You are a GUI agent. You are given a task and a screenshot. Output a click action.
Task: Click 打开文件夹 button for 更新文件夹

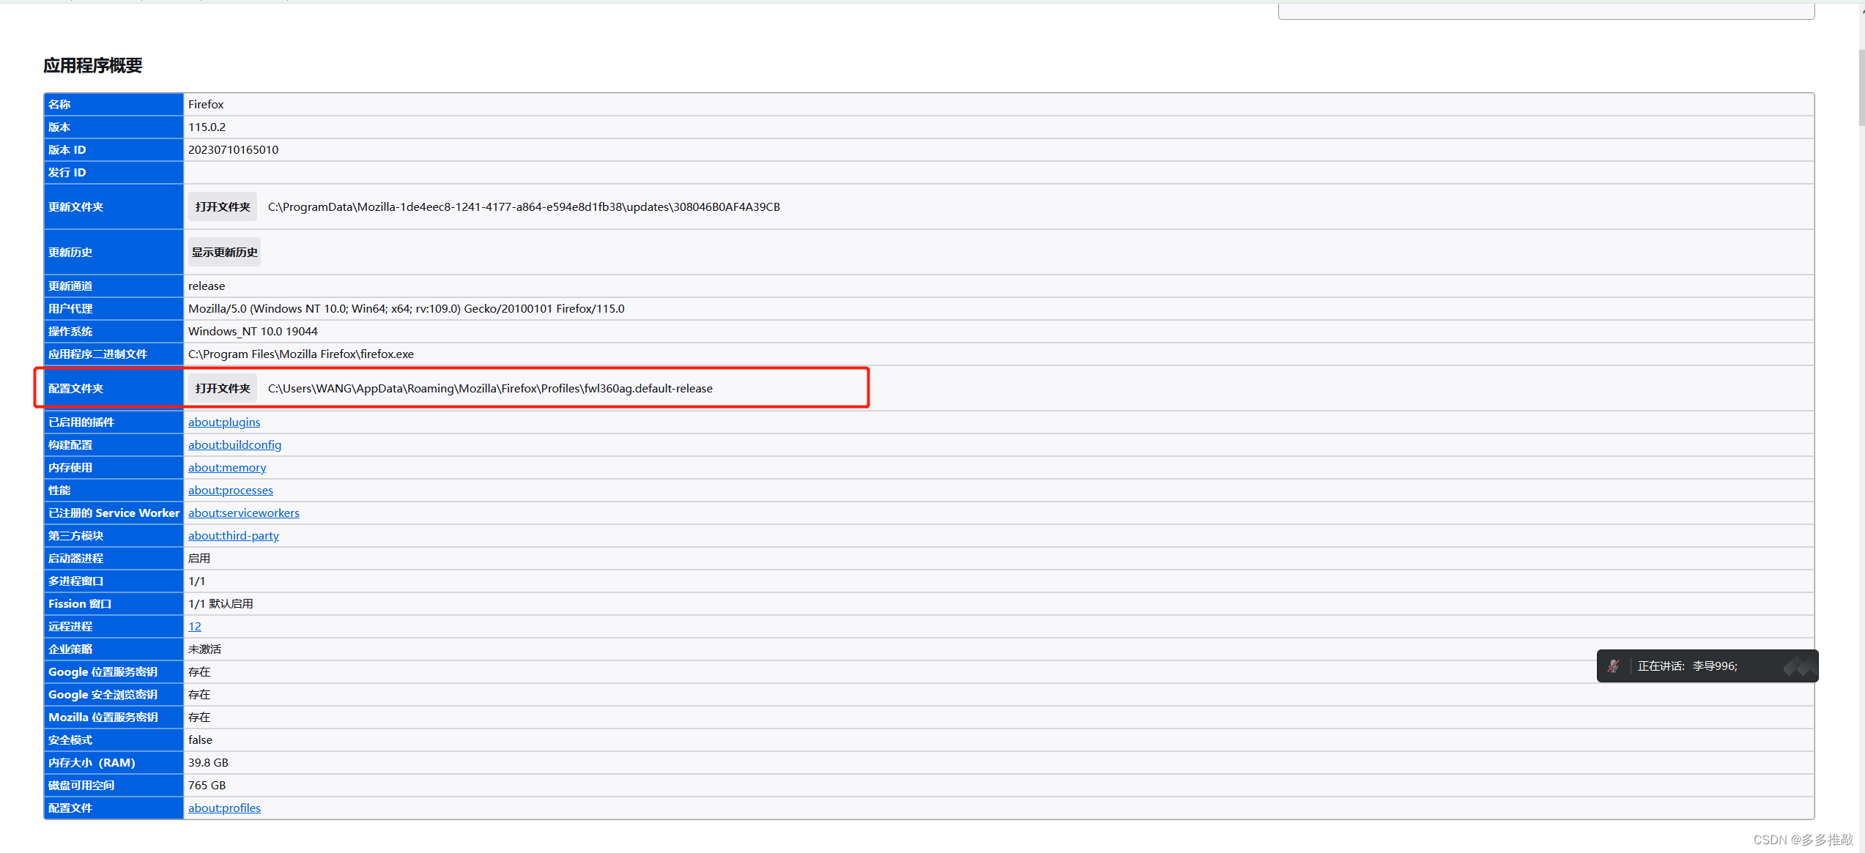click(x=223, y=207)
